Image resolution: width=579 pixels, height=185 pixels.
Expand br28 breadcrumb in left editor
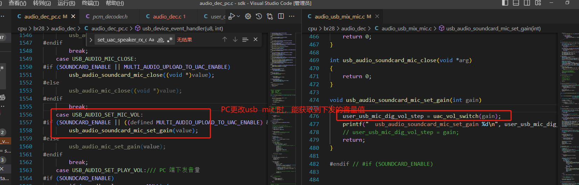click(39, 28)
